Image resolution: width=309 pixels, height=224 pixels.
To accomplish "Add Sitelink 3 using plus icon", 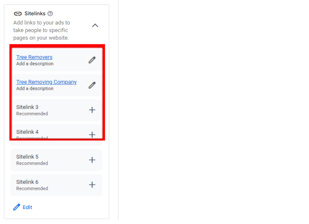I will 92,110.
